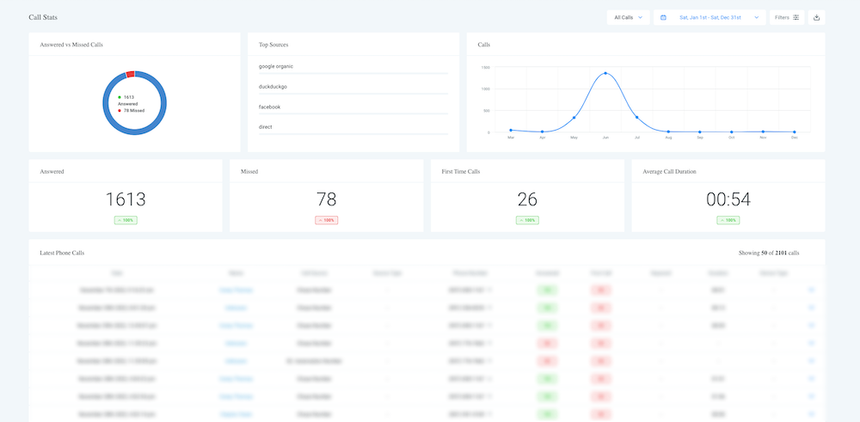Click the Showing 50 of 2101 calls text

click(x=769, y=254)
